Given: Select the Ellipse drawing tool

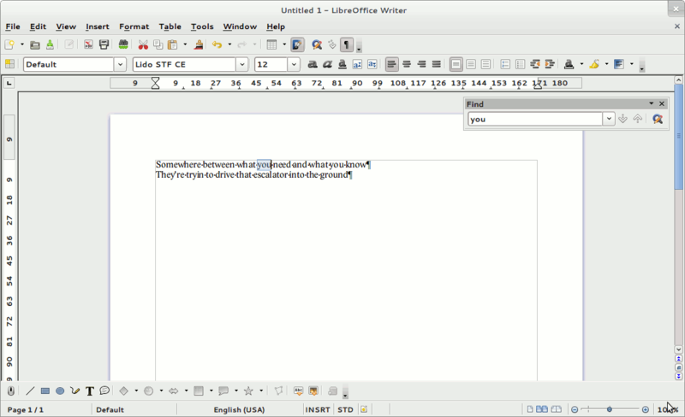Looking at the screenshot, I should (60, 391).
